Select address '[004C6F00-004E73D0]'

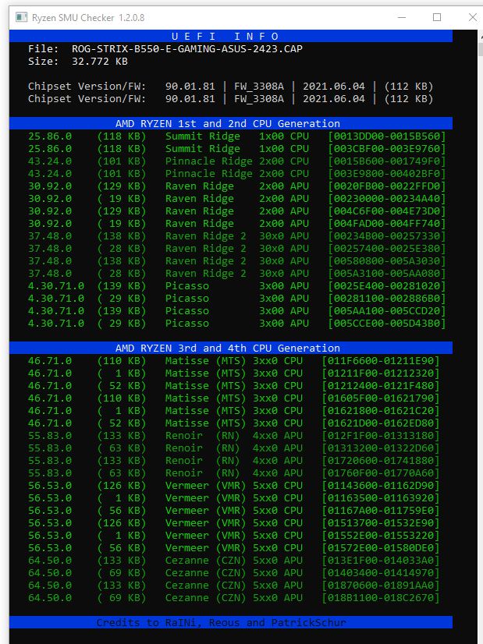pyautogui.click(x=387, y=211)
